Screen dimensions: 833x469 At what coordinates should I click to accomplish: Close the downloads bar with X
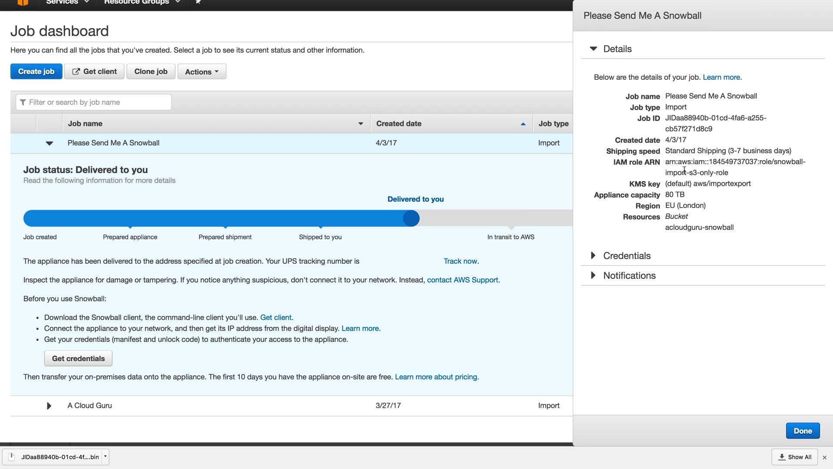[824, 457]
